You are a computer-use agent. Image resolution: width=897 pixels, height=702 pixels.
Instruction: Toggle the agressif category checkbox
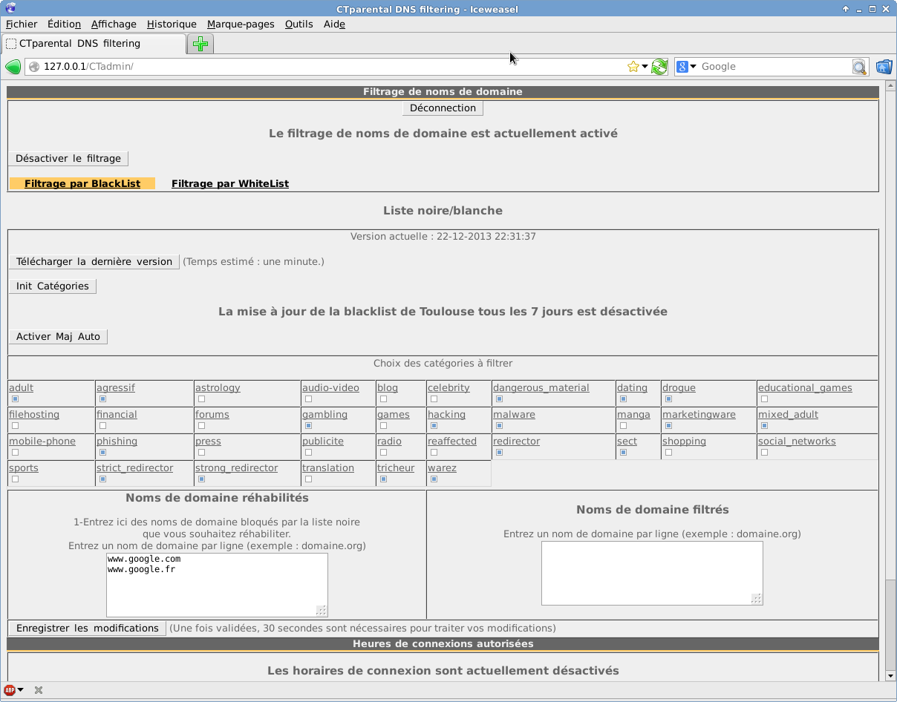click(102, 399)
